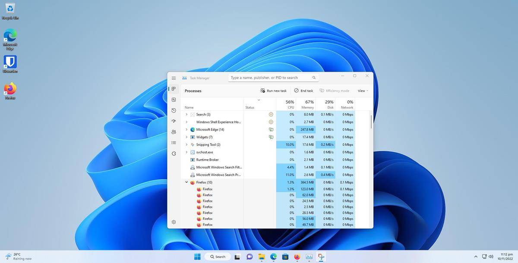Expand the Microsoft Edge process group
The image size is (518, 263).
186,129
